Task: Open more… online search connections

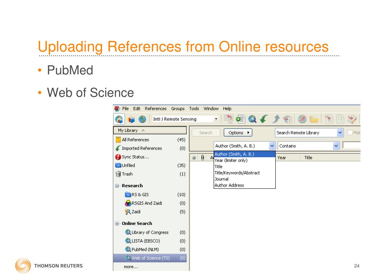Action: point(131,267)
